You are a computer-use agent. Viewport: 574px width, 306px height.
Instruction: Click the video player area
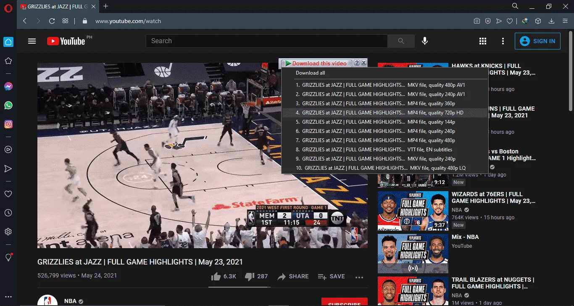203,156
